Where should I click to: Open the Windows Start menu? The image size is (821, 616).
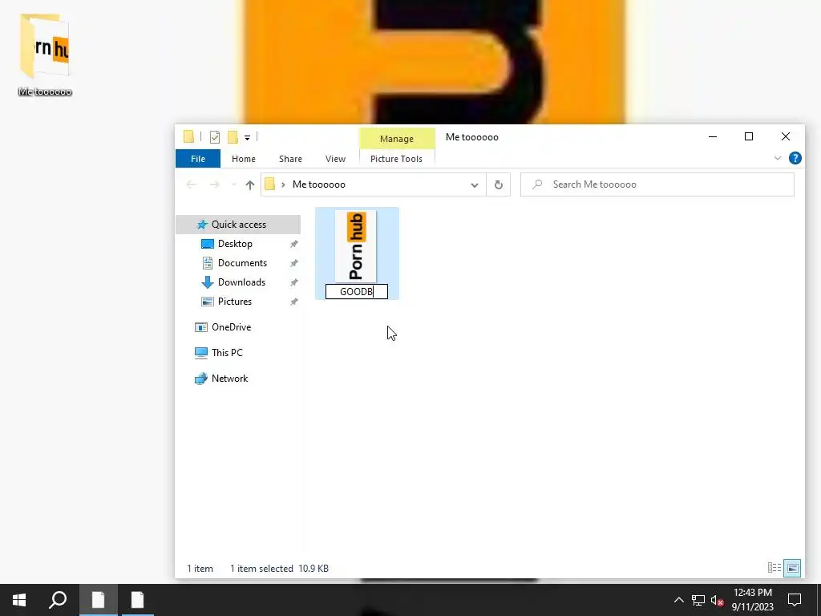coord(19,600)
